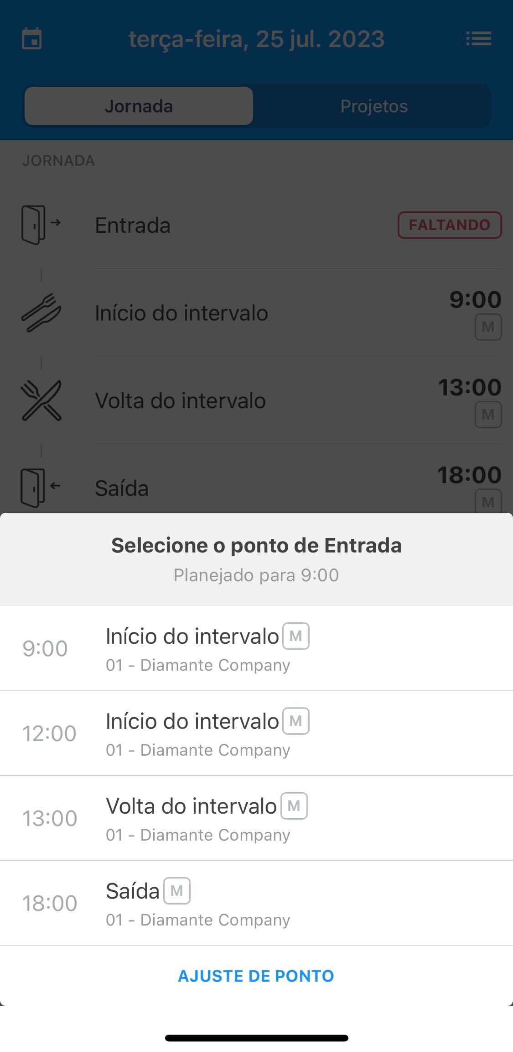513x1052 pixels.
Task: Tap the date title terça-feira, 25 jul. 2023
Action: pos(256,39)
